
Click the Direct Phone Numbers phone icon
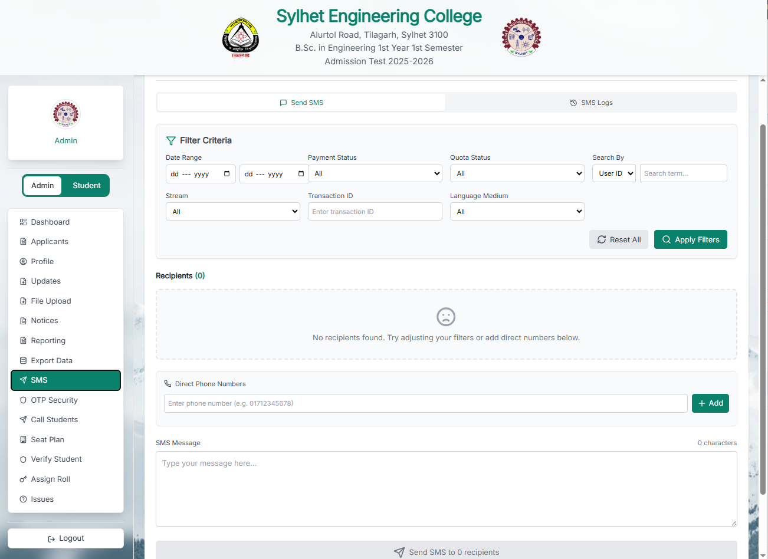point(168,383)
